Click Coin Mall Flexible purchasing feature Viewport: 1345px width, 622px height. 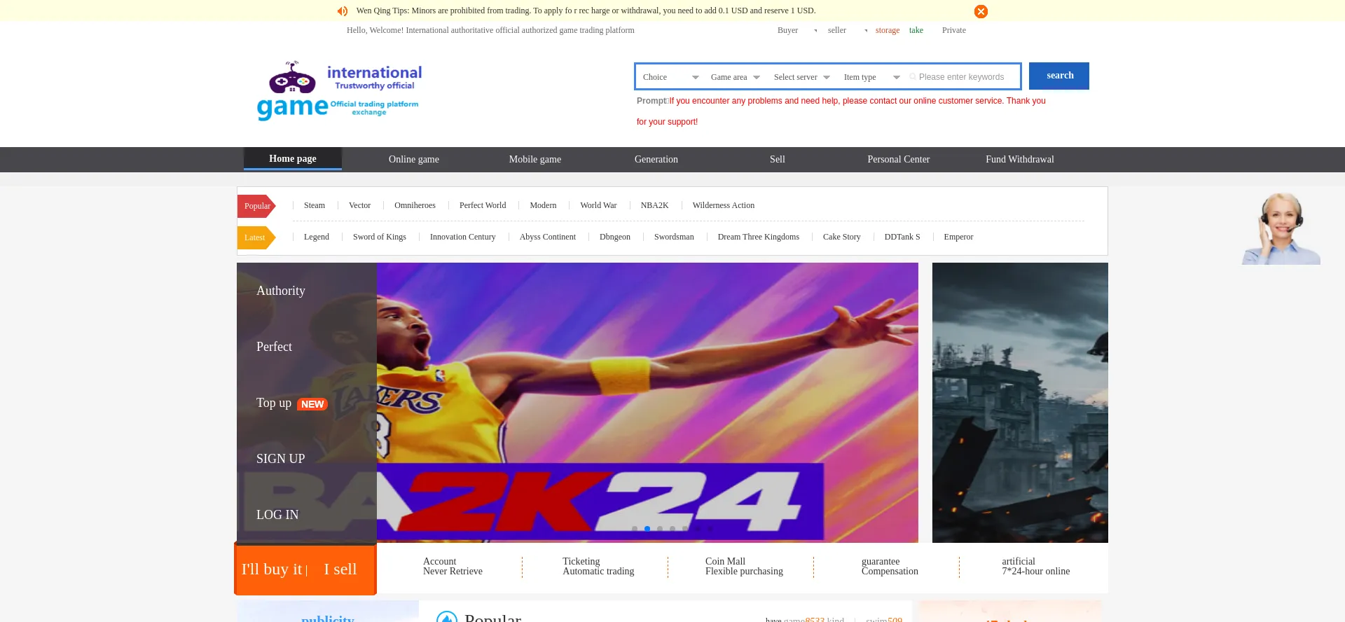coord(744,567)
